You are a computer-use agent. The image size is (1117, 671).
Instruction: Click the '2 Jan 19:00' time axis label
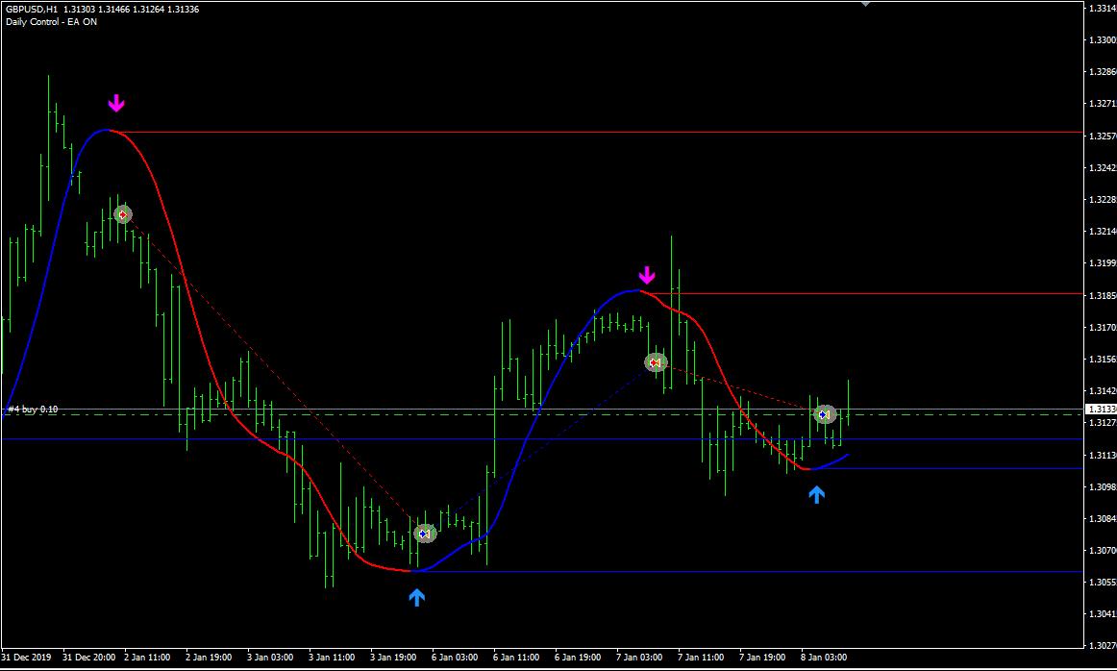coord(209,658)
